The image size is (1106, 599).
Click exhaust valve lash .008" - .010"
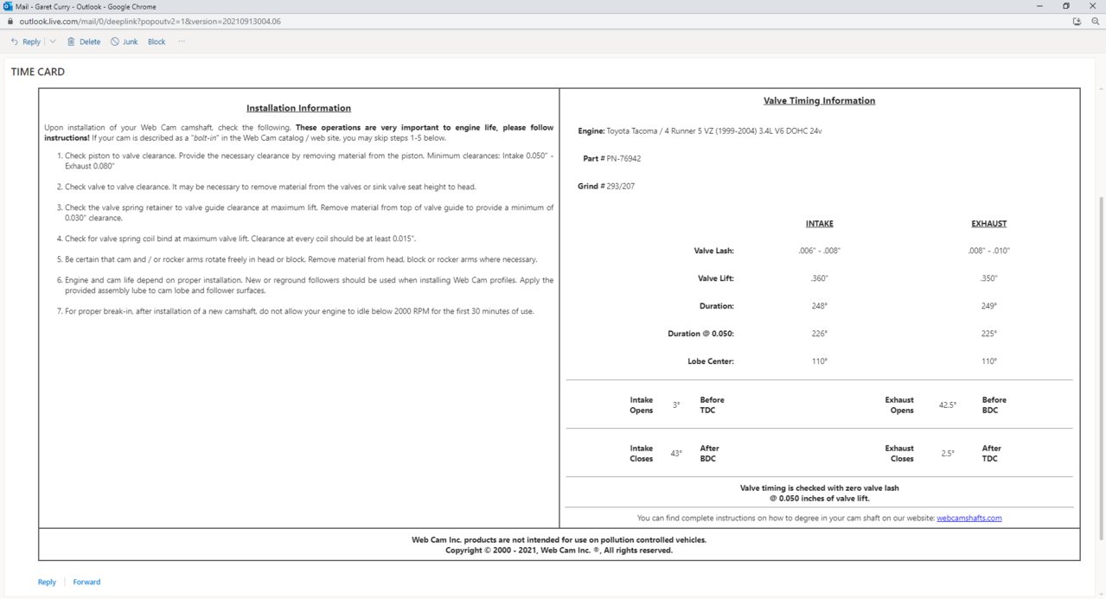coord(988,251)
